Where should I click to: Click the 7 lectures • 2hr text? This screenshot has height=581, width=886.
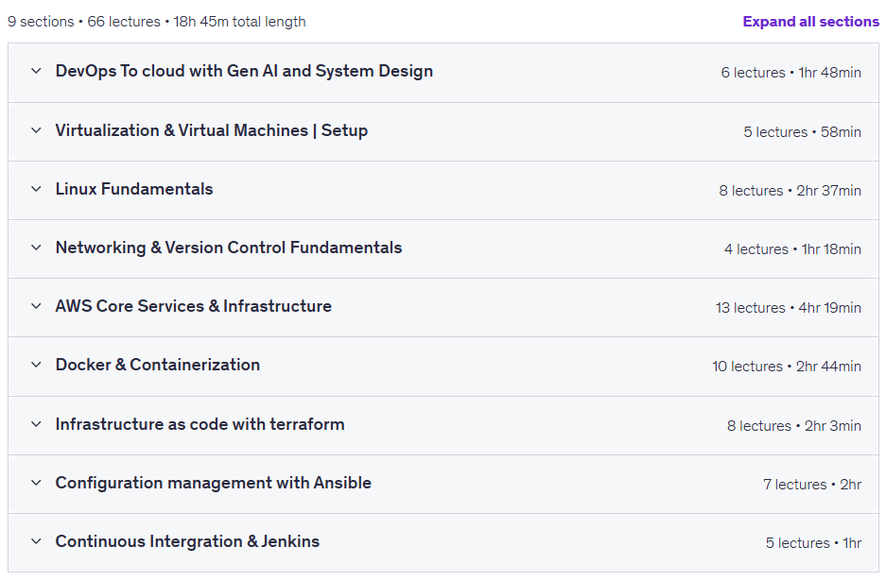[812, 485]
